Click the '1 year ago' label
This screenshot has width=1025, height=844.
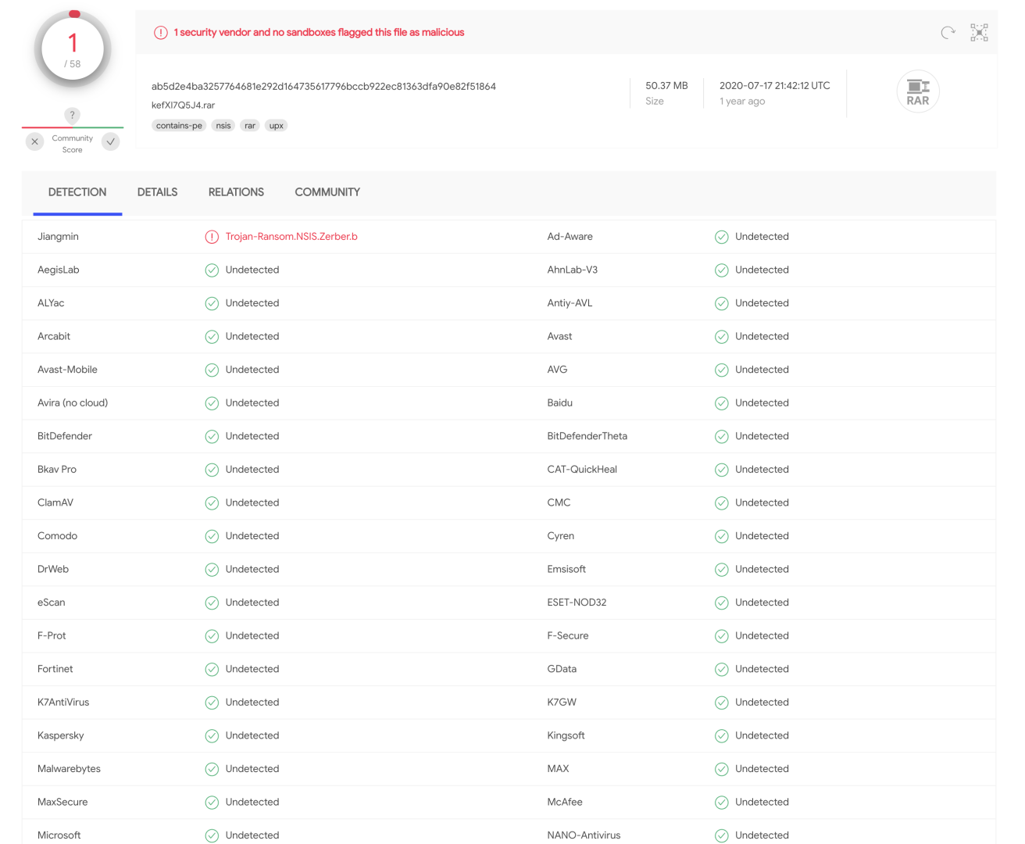pos(742,102)
